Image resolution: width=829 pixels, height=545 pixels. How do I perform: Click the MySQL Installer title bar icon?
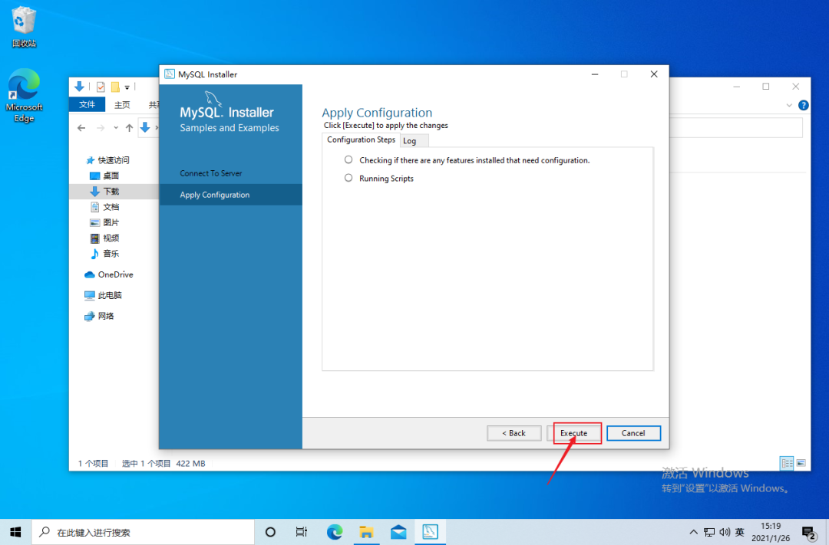[x=170, y=74]
